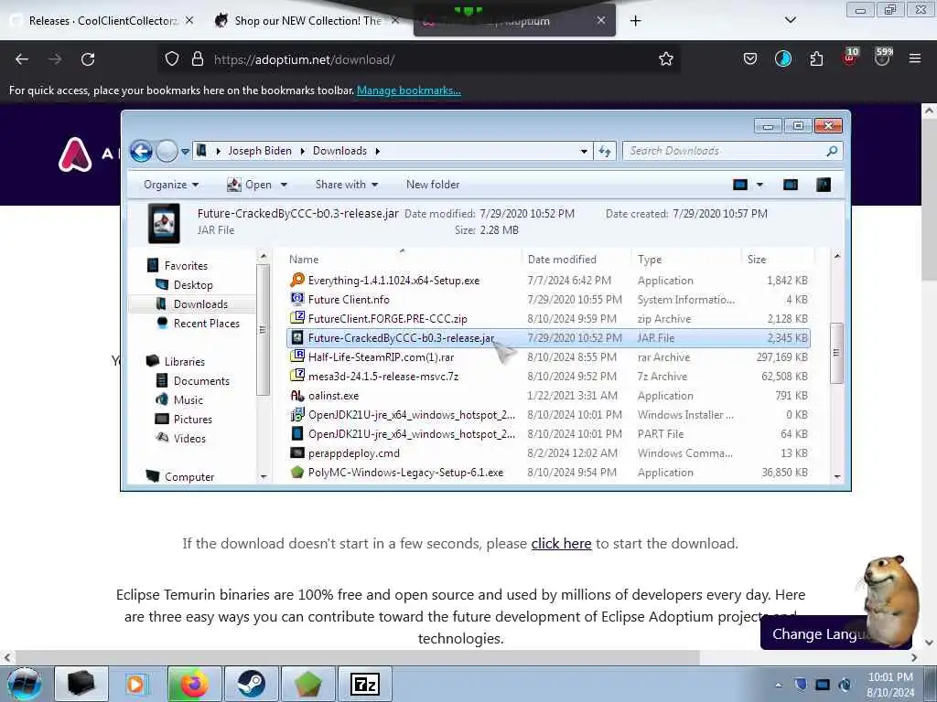Select mesa3d-24.1.5-release-msvc.7z file
The height and width of the screenshot is (702, 937).
(x=549, y=376)
